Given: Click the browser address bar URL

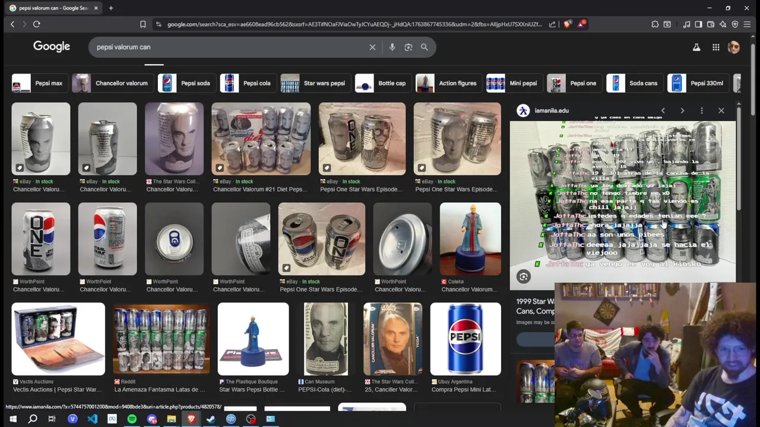Looking at the screenshot, I should [x=354, y=24].
